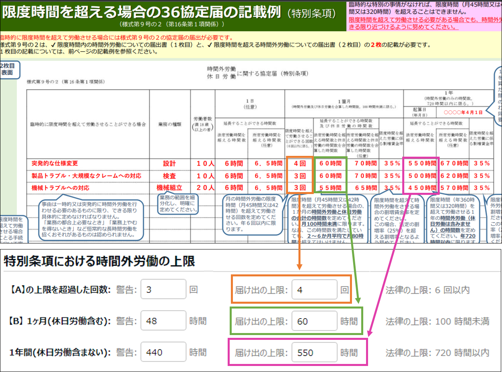This screenshot has height=372, width=502.
Task: Select the 機械組立 job type cell
Action: tap(169, 188)
